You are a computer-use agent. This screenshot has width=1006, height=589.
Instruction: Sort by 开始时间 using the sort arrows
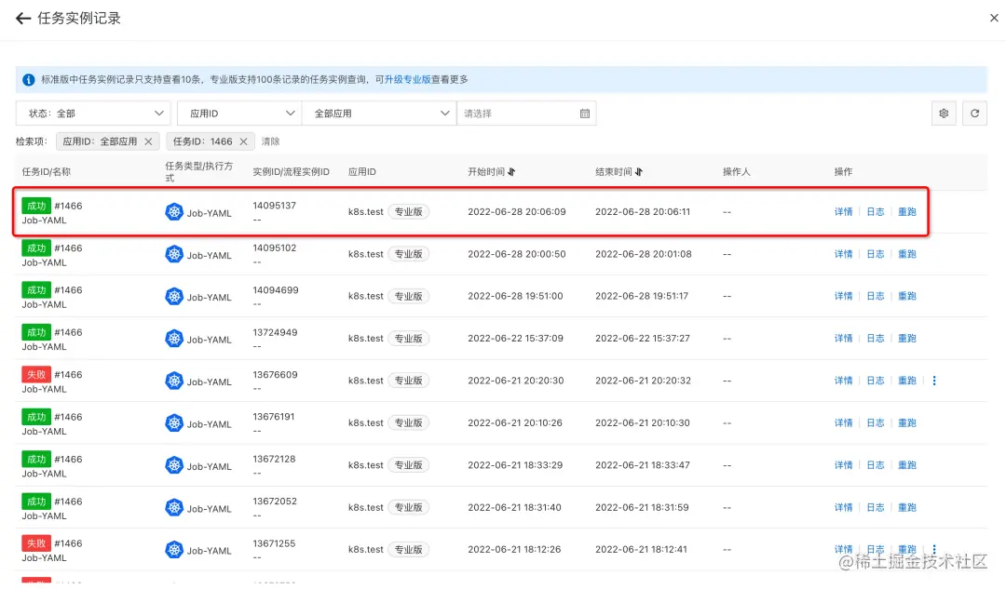point(511,172)
